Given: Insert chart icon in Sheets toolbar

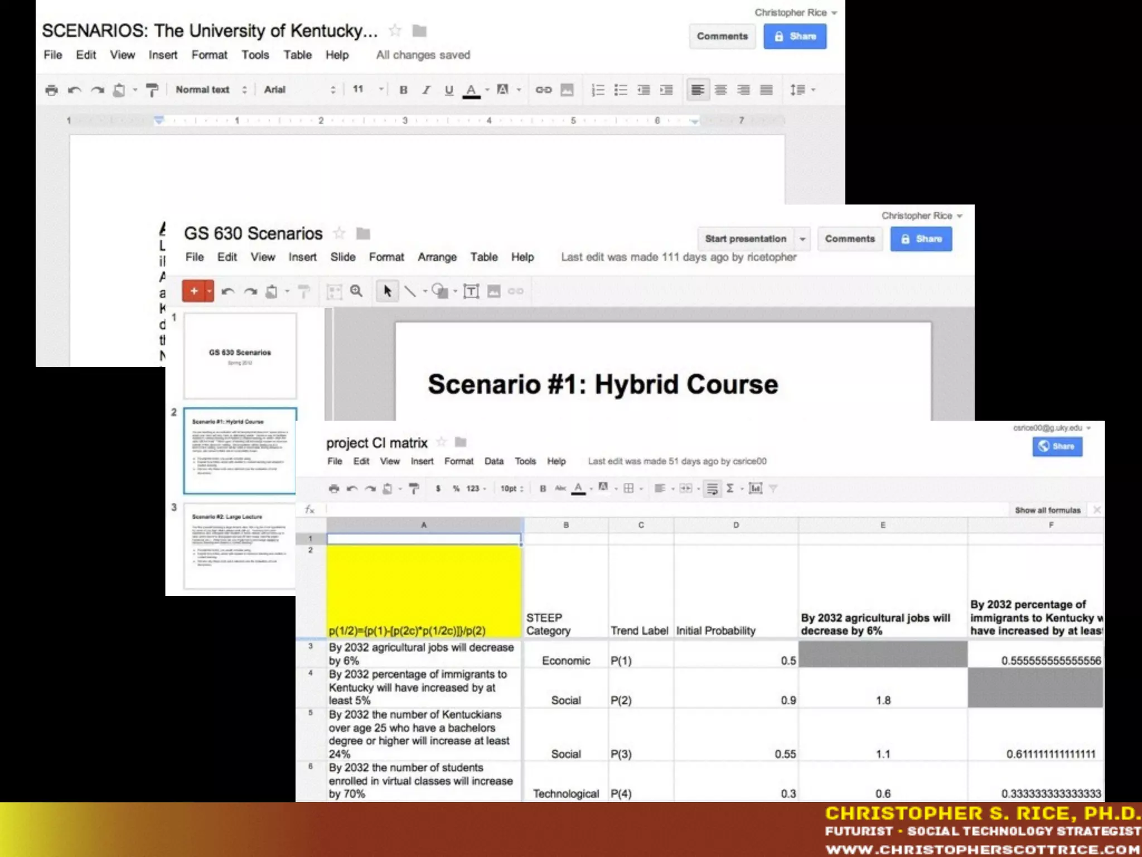Looking at the screenshot, I should click(756, 489).
